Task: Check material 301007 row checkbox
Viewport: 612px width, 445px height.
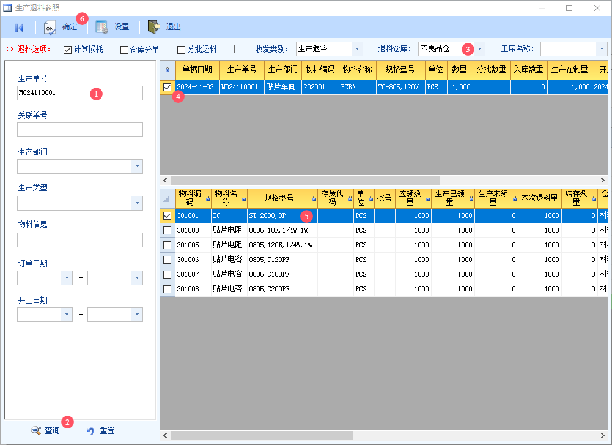Action: (x=167, y=274)
